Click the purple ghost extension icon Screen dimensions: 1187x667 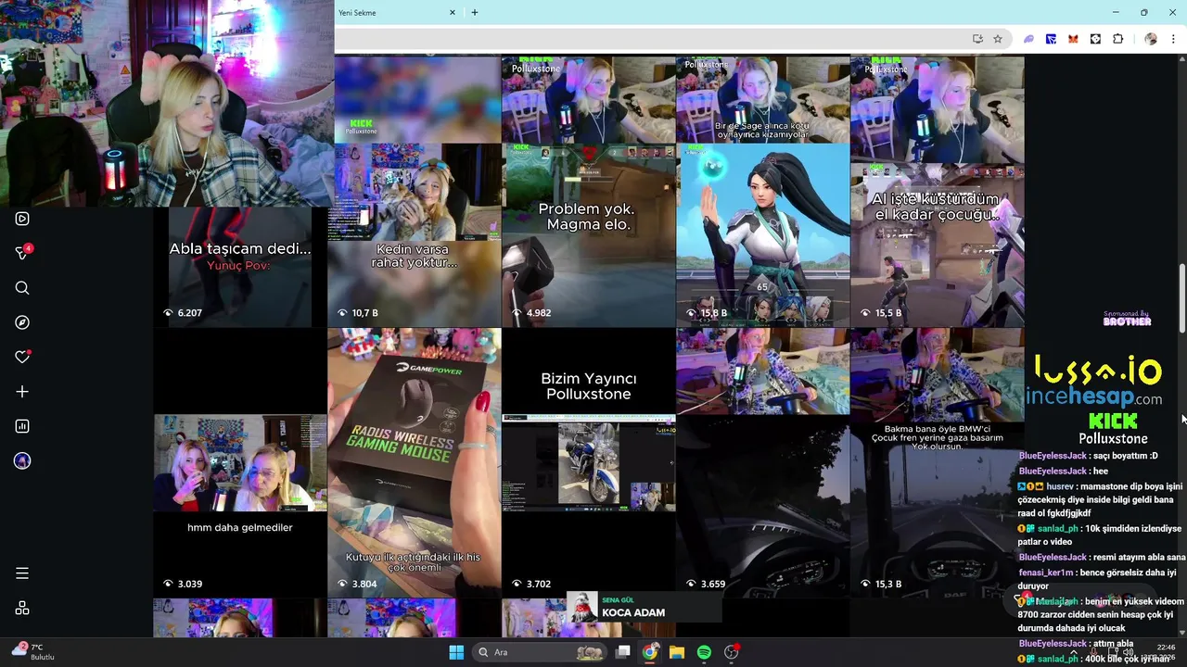(1028, 39)
